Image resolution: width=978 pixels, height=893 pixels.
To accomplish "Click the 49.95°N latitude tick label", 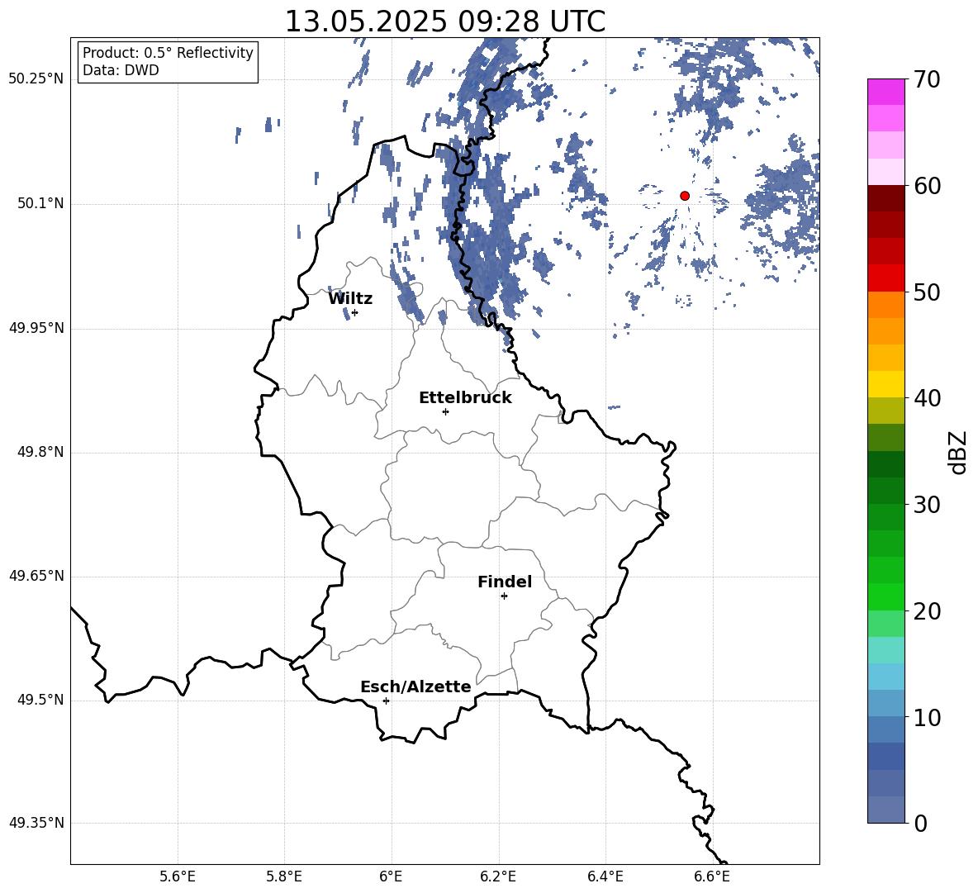I will pyautogui.click(x=36, y=328).
